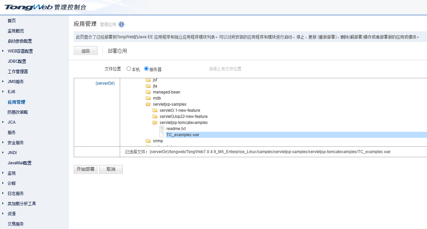This screenshot has height=229, width=427.
Task: Click the servlet3.1-new-feature folder icon
Action: (155, 110)
